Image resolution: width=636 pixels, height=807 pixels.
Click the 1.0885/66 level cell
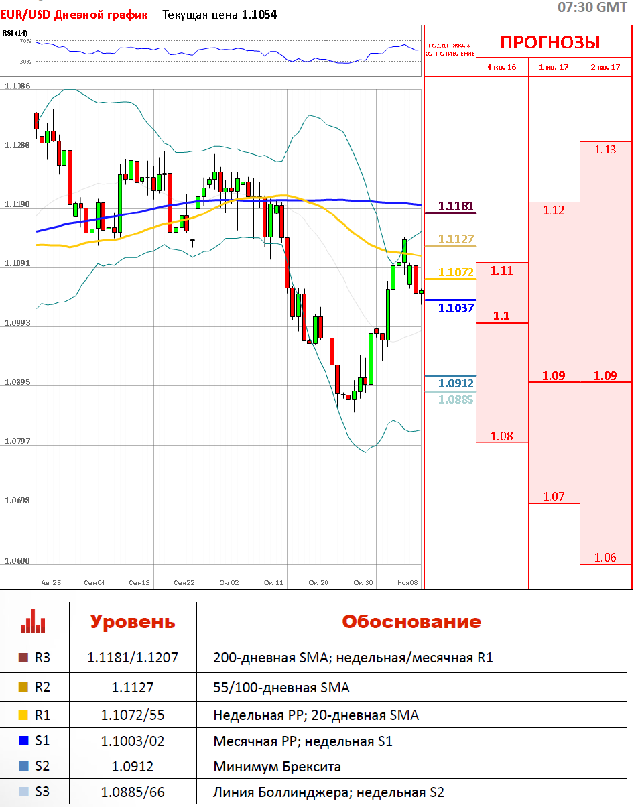tap(133, 792)
